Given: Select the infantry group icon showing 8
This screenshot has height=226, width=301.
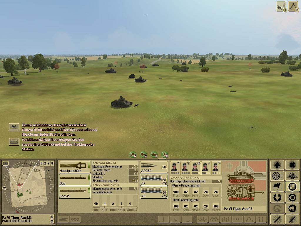Looking at the screenshot, I should coord(165,154).
